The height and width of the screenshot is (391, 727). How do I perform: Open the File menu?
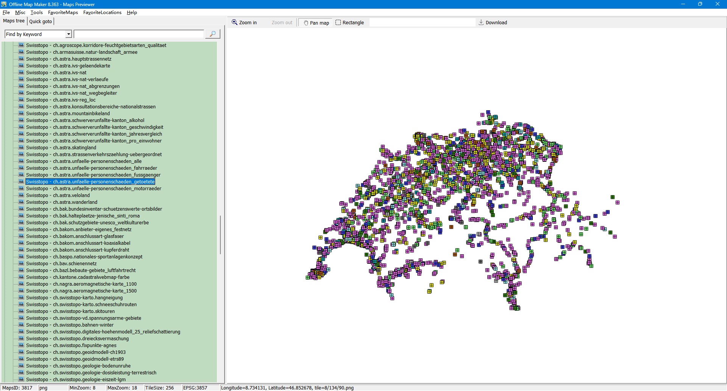pos(6,13)
